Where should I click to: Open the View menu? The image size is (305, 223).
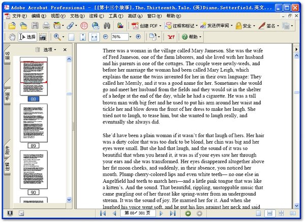tap(58, 16)
